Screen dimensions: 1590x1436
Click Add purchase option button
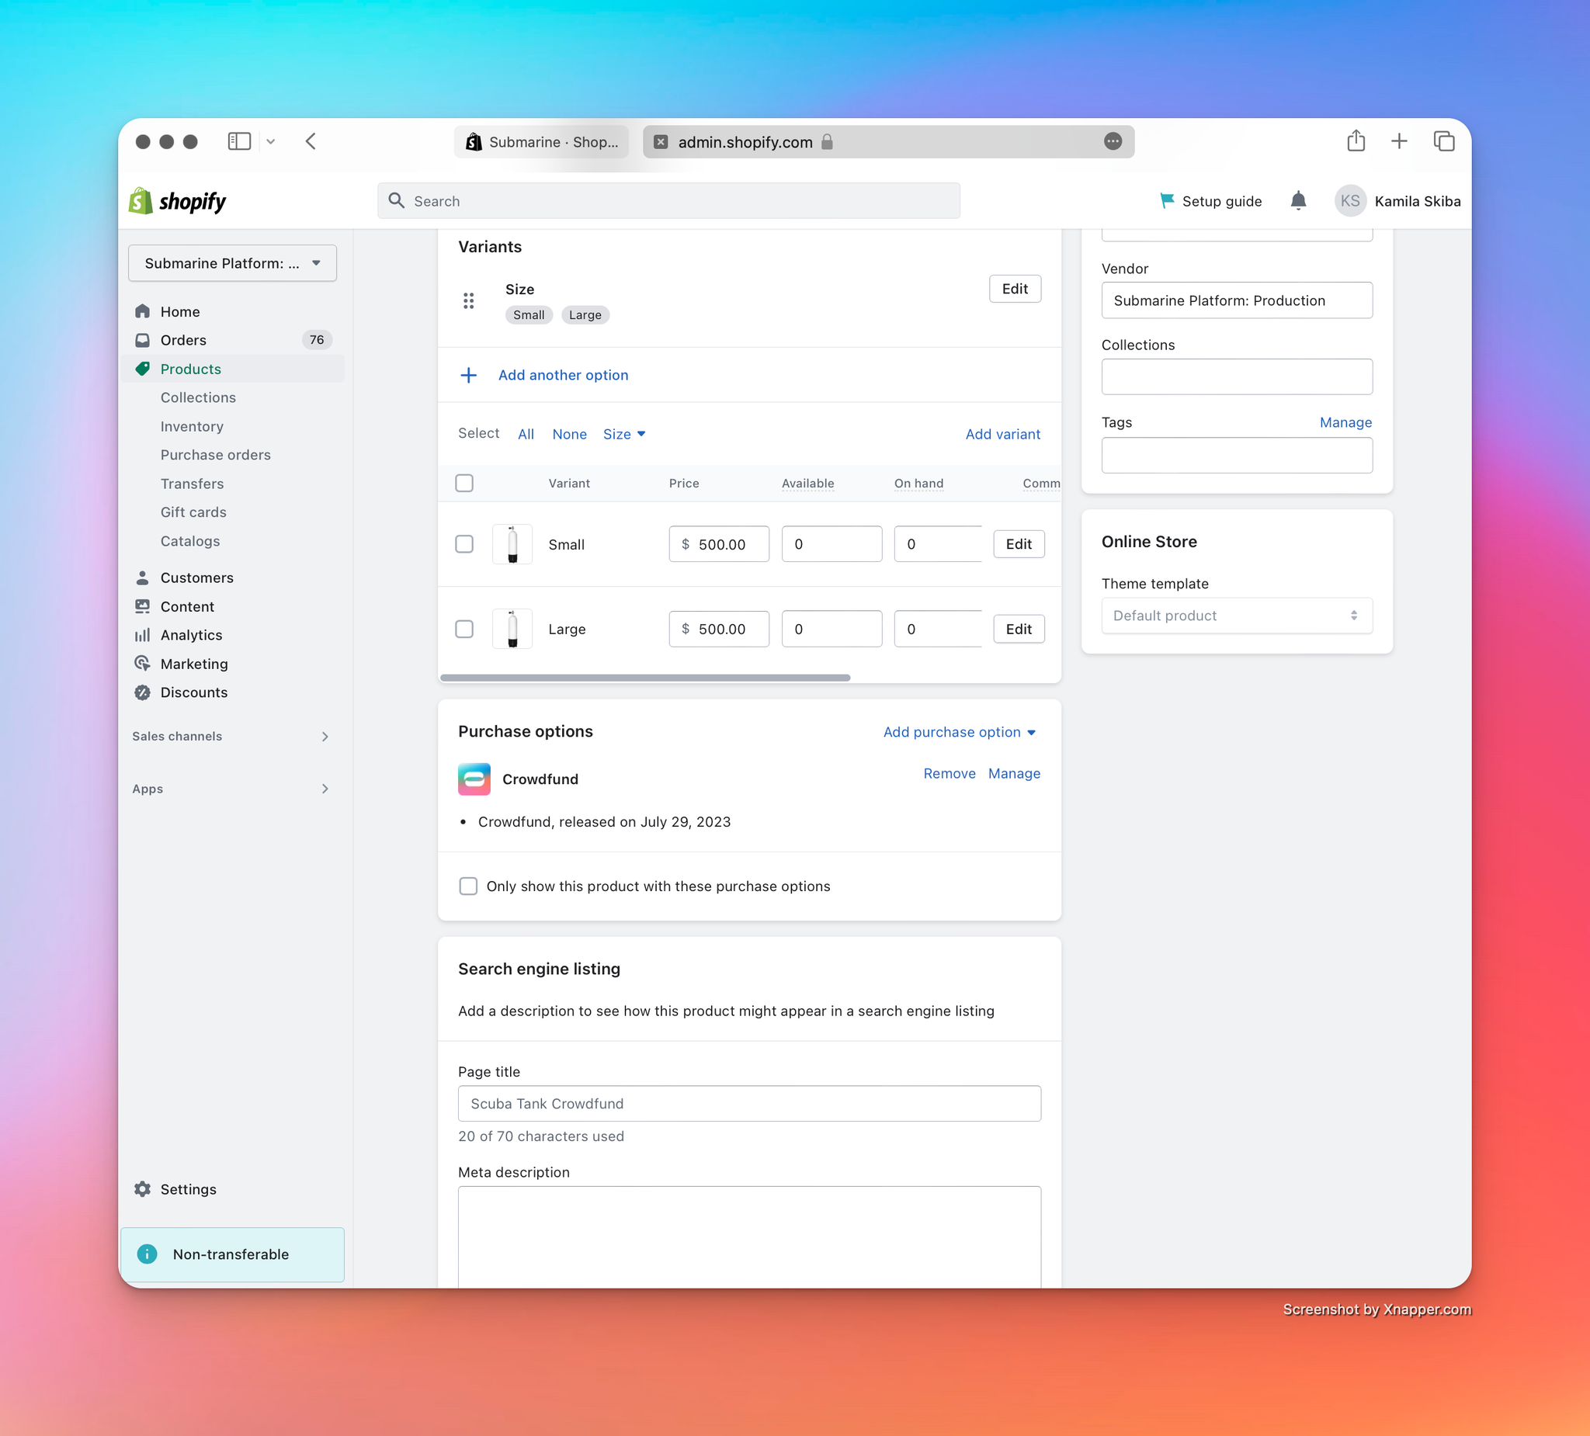(x=960, y=731)
